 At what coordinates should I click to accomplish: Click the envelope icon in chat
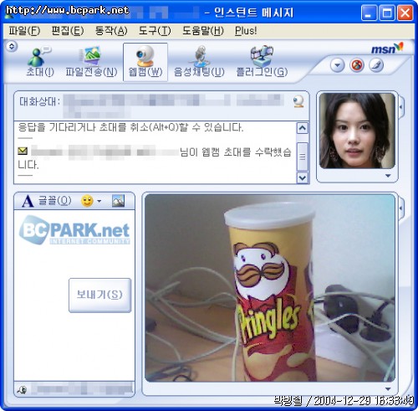23,151
